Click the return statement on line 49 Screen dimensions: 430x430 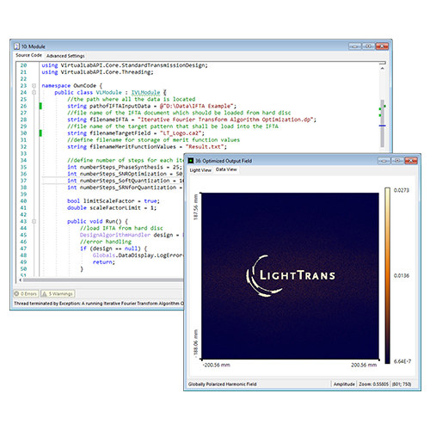point(102,262)
